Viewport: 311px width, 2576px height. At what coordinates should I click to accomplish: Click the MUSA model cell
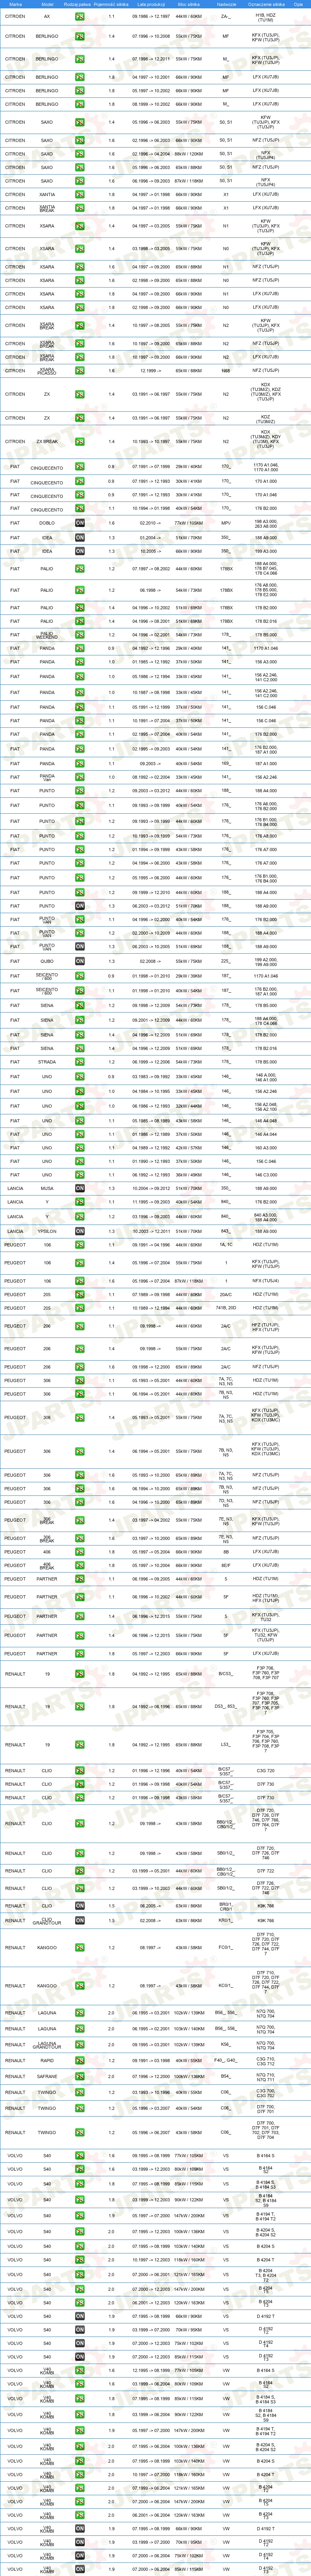click(x=47, y=1188)
